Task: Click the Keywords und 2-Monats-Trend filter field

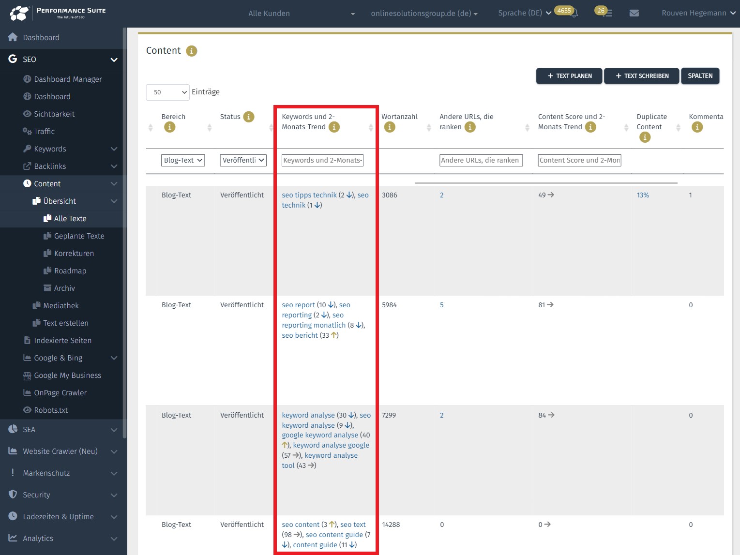Action: [x=322, y=160]
